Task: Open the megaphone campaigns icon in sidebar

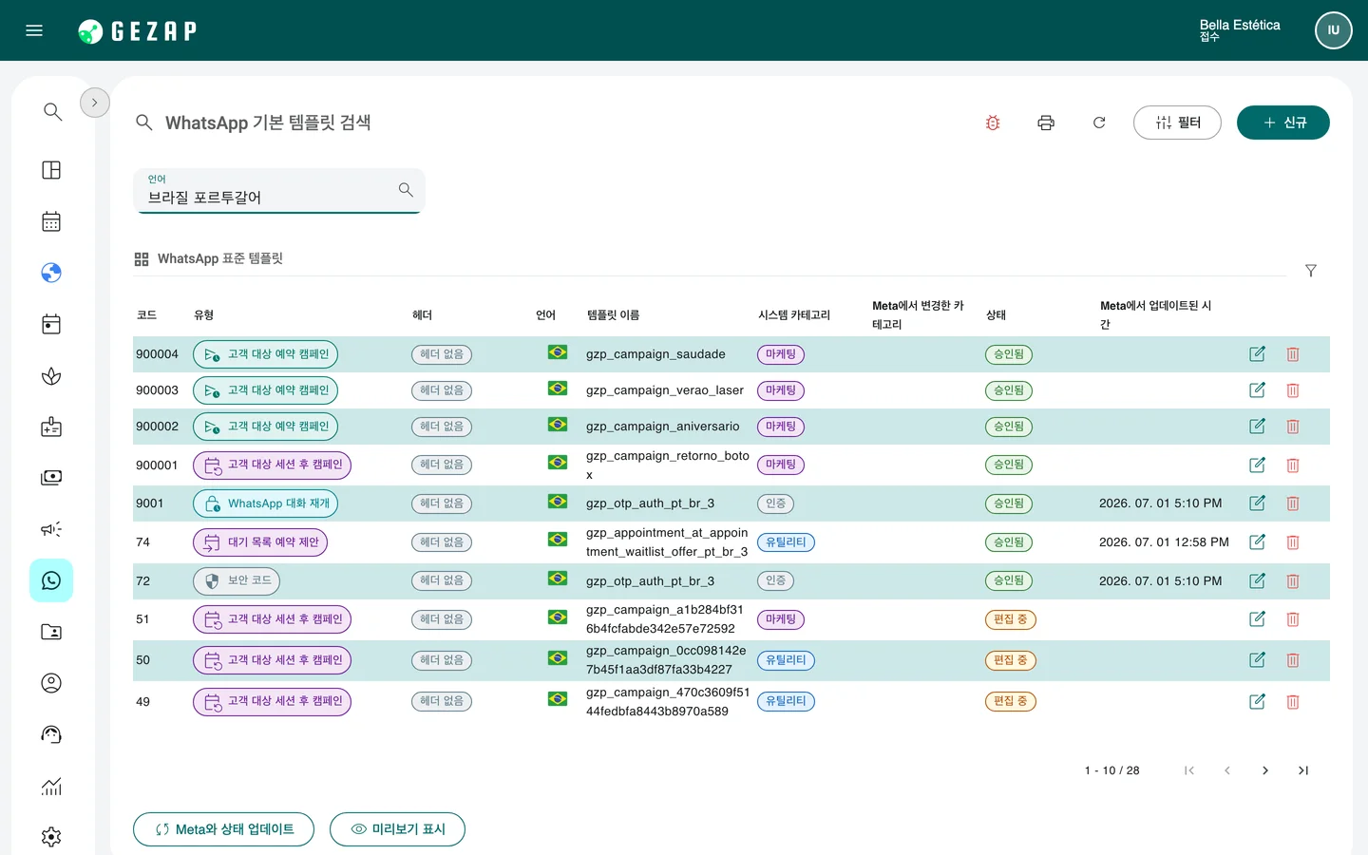Action: pyautogui.click(x=51, y=529)
